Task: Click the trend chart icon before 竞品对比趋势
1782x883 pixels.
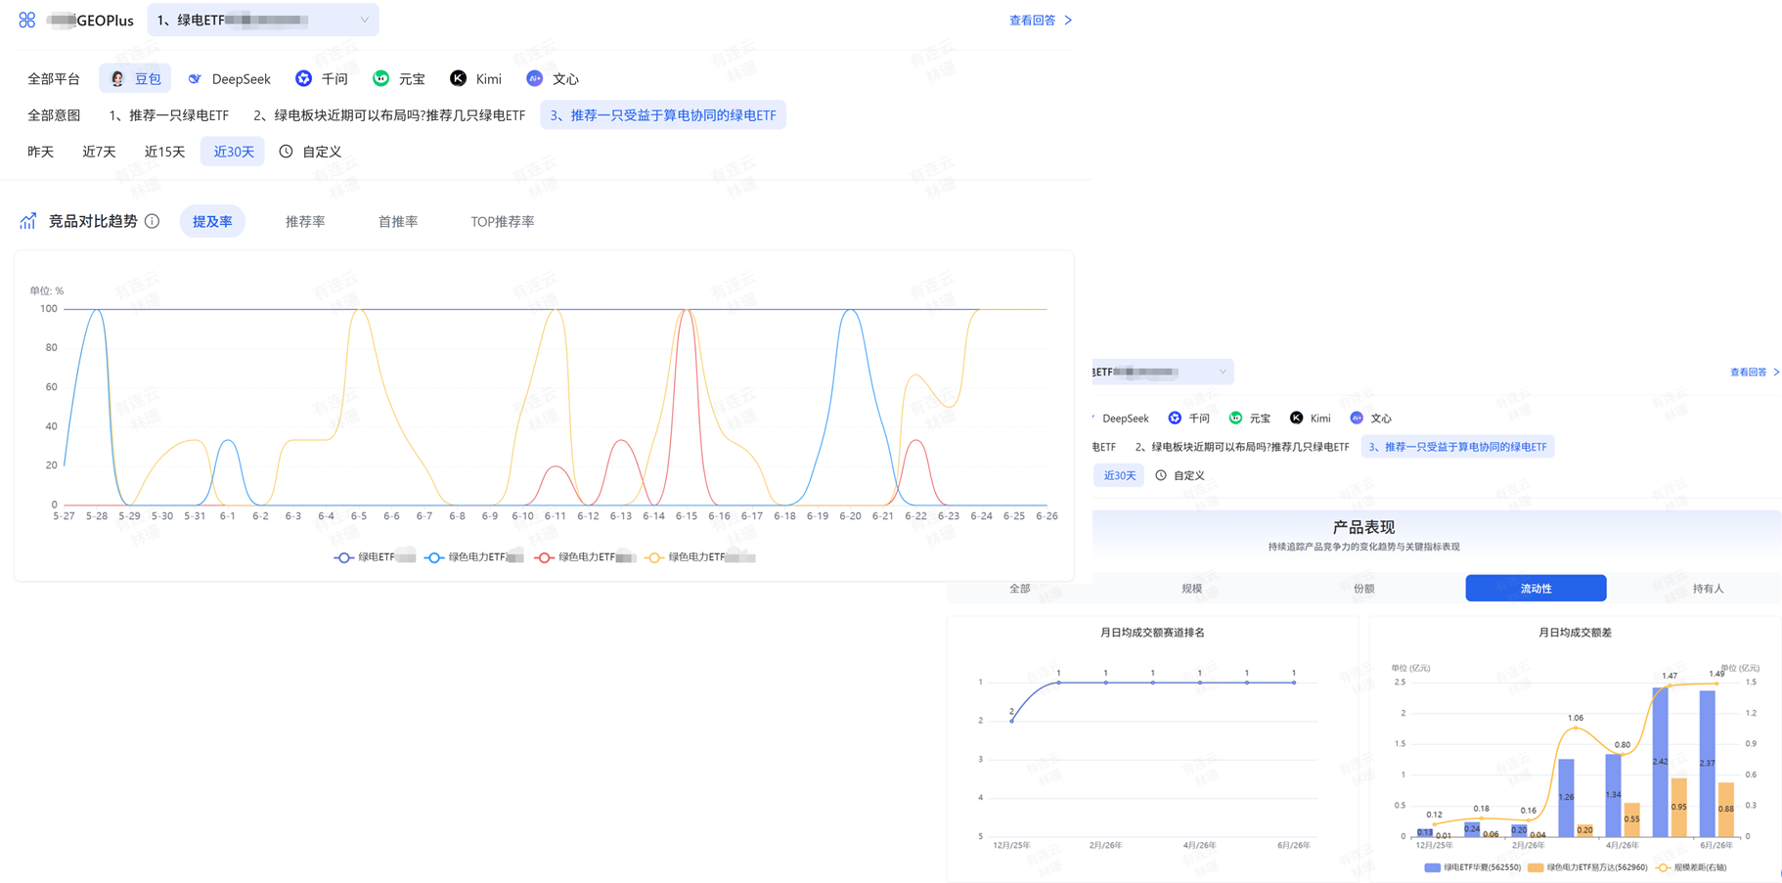Action: [28, 221]
